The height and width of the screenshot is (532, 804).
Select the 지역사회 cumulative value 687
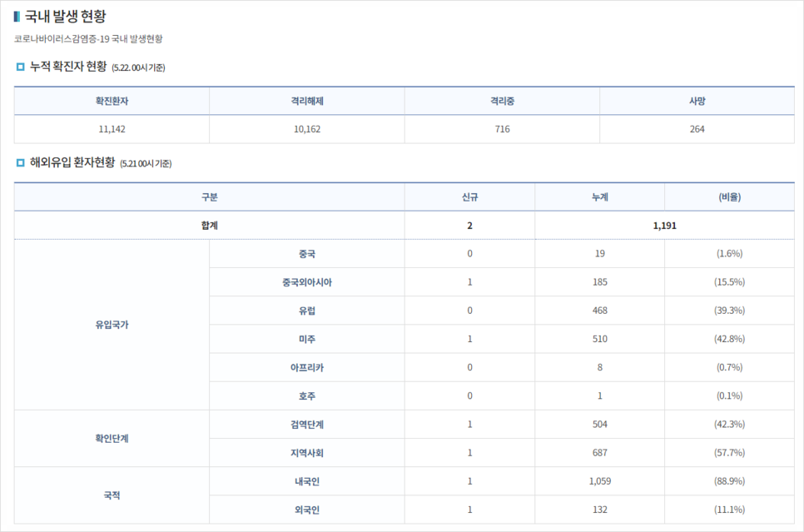click(x=600, y=453)
